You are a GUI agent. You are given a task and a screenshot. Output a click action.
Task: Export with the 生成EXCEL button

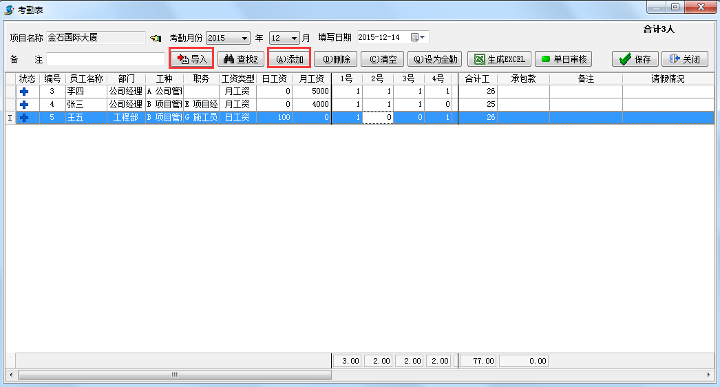(500, 59)
